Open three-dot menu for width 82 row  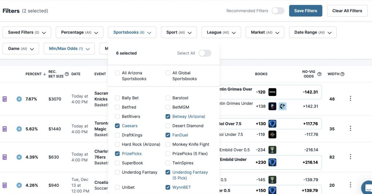(351, 157)
